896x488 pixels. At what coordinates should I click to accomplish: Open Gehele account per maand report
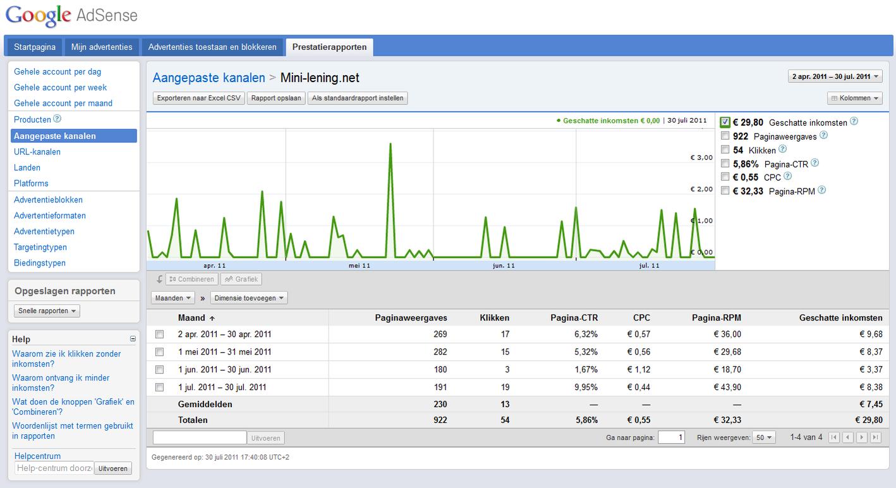63,103
